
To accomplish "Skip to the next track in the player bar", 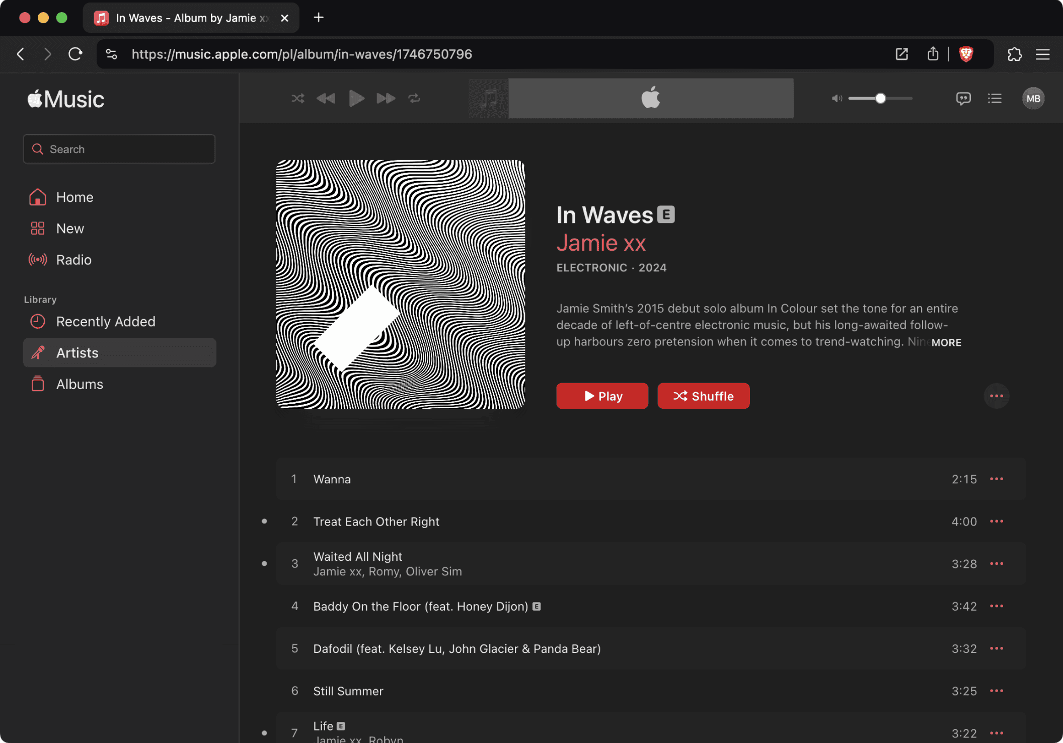I will click(386, 98).
